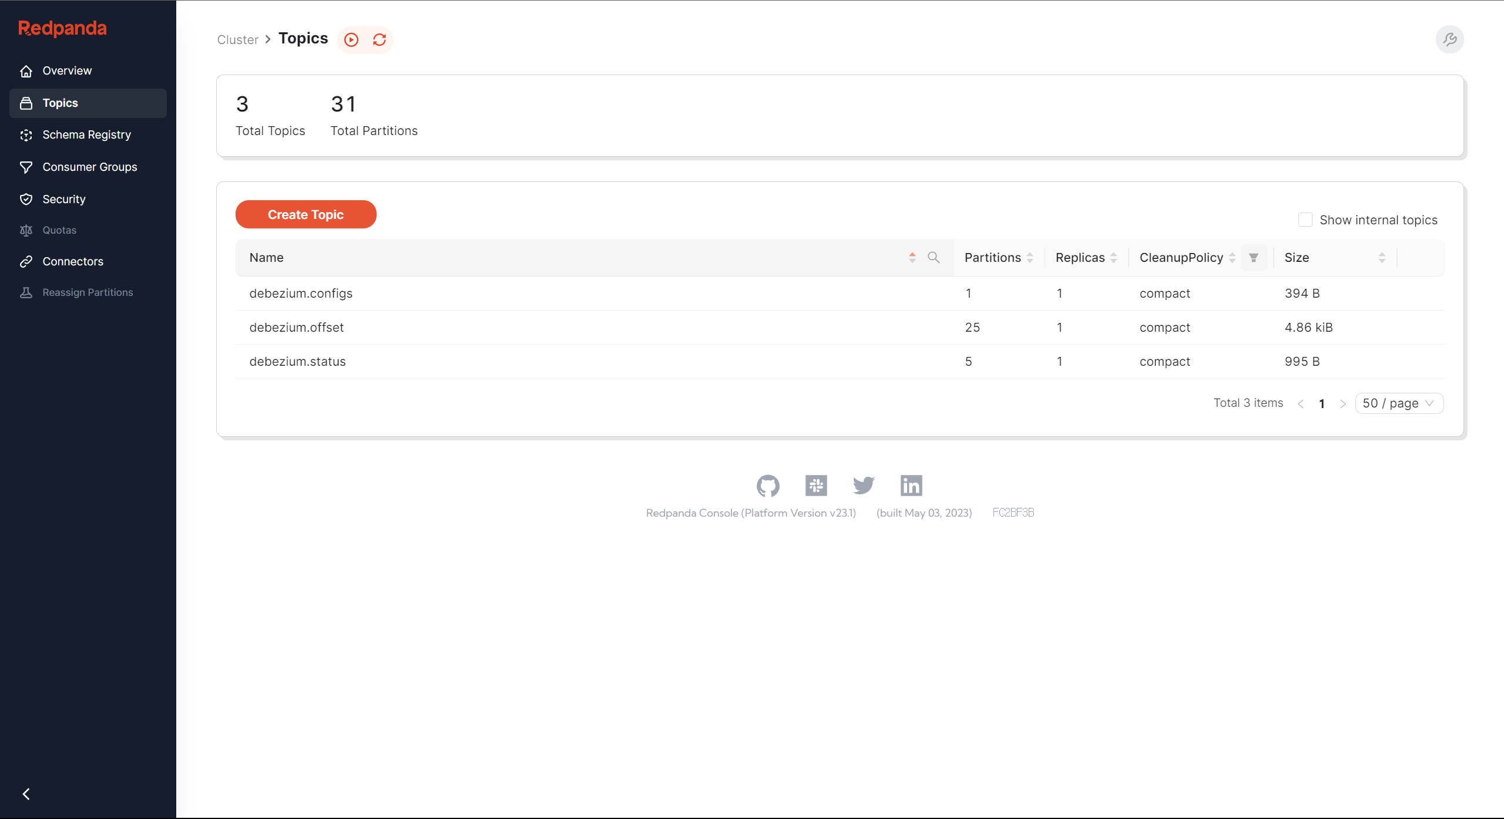This screenshot has width=1504, height=819.
Task: Open the CleanupPolicy filter icon
Action: [x=1254, y=258]
